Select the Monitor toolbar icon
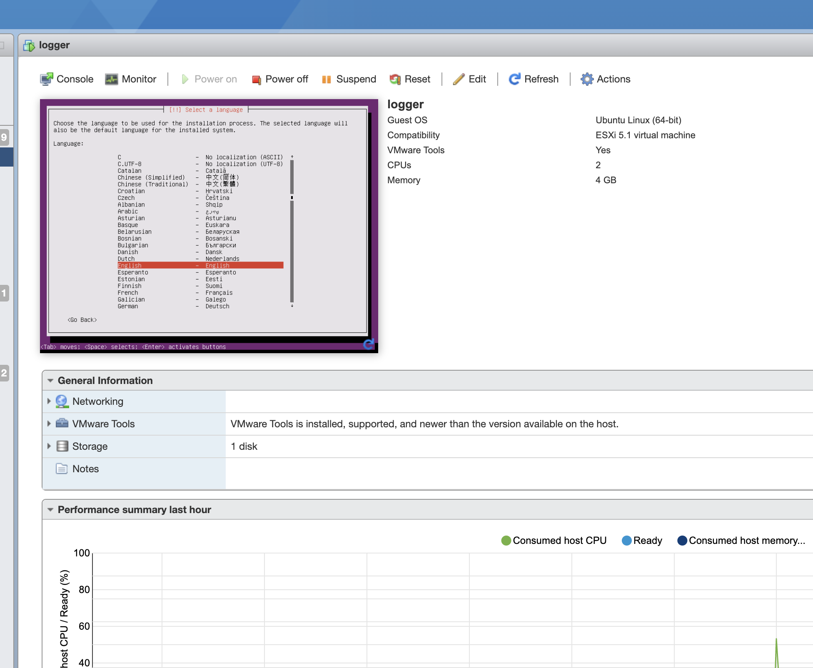The height and width of the screenshot is (668, 813). [130, 79]
